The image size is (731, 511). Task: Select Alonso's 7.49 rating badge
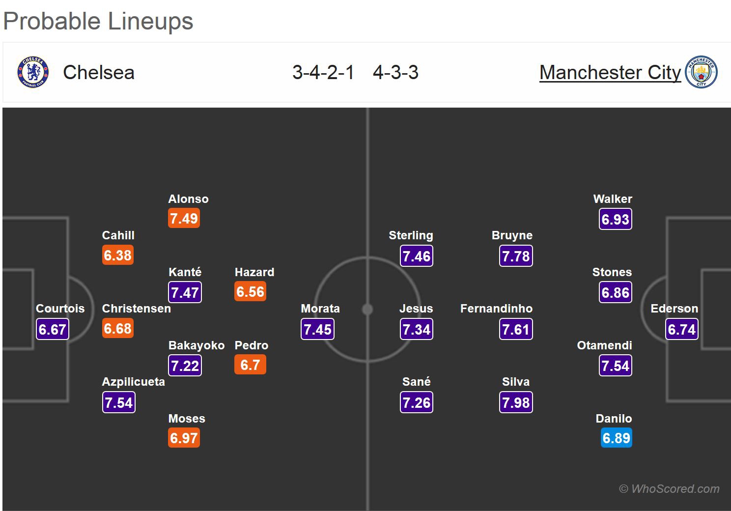(x=184, y=219)
